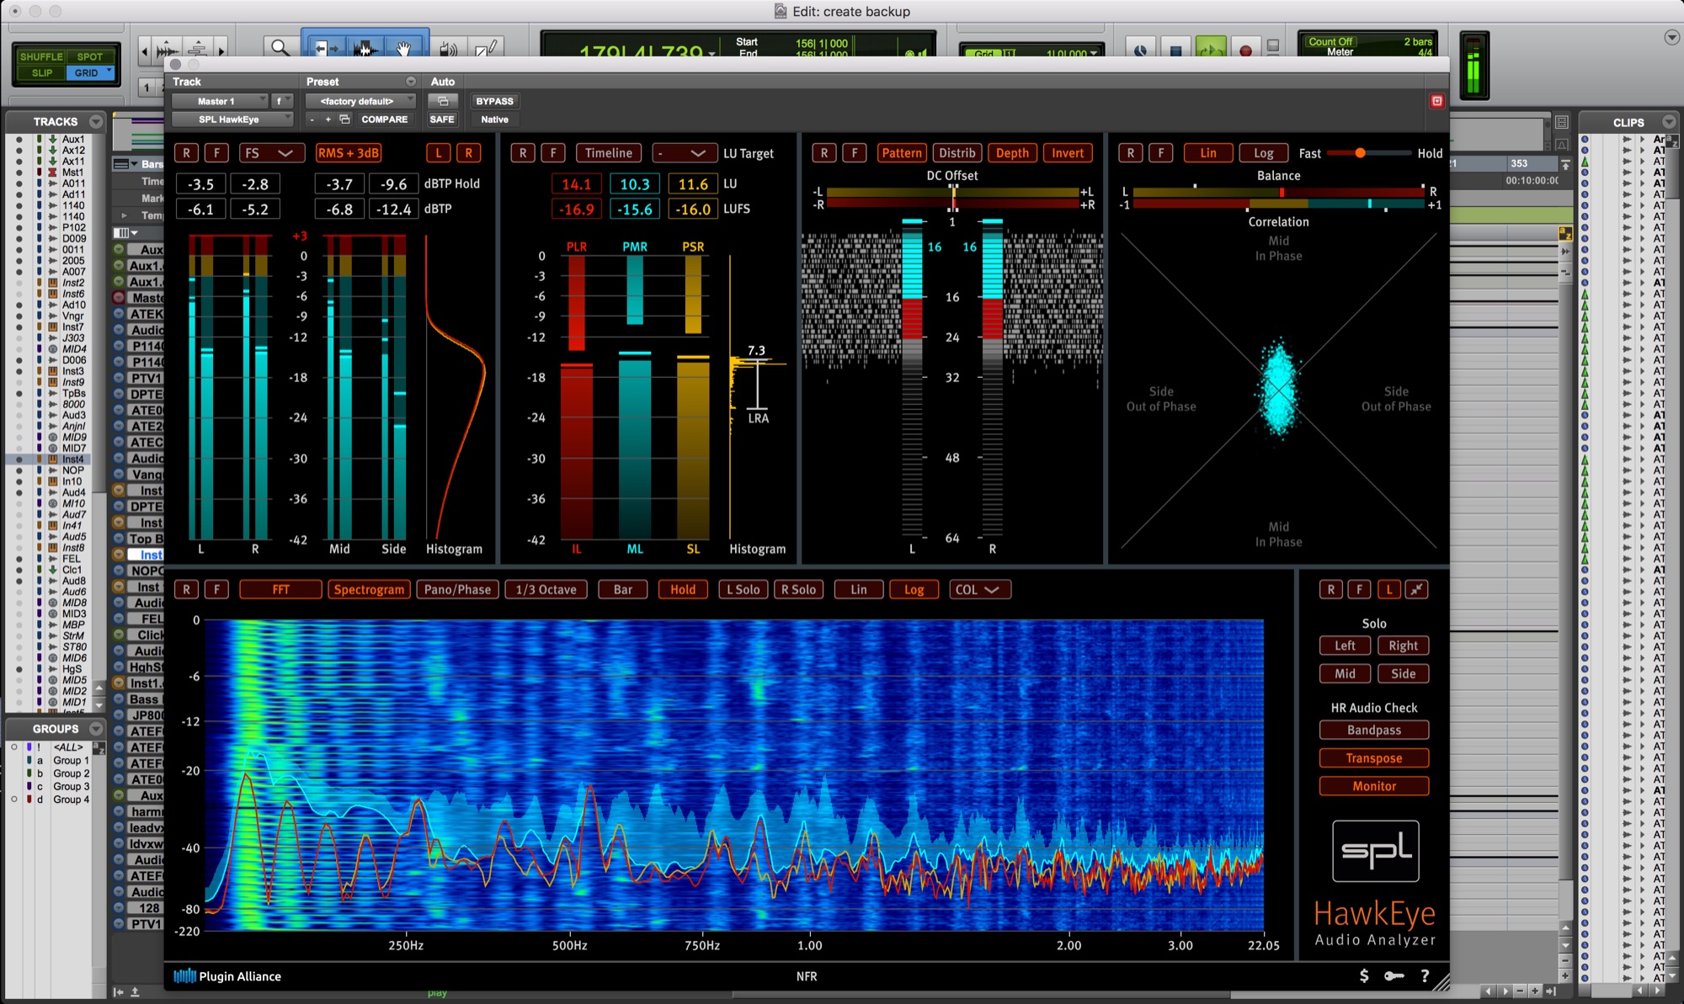Toggle the BYPASS button
This screenshot has width=1684, height=1004.
(494, 101)
